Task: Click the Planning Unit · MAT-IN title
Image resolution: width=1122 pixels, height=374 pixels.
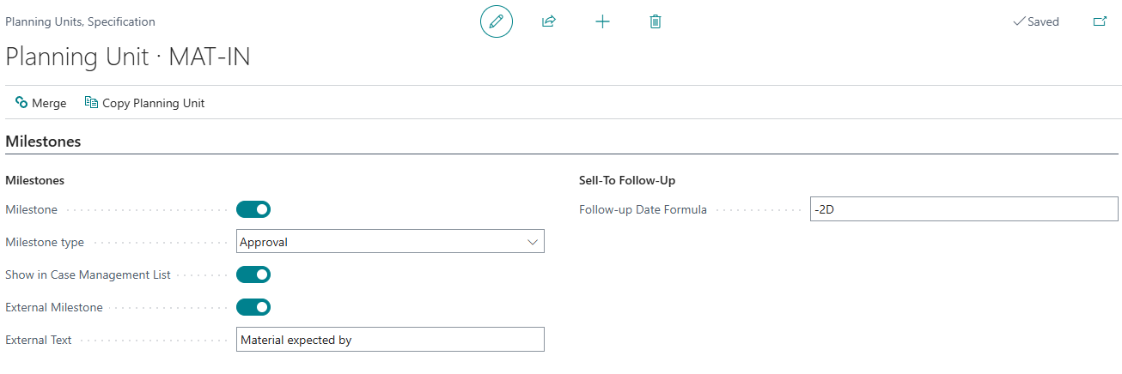Action: click(128, 57)
